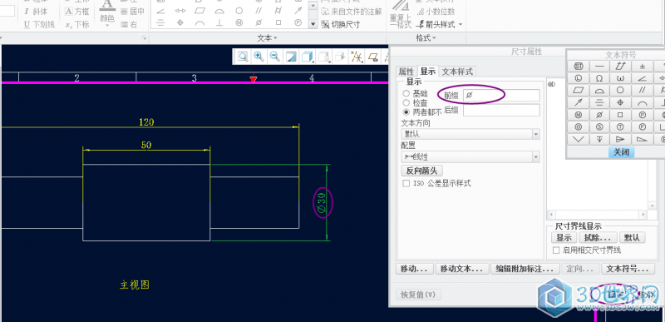Screen dimensions: 665x322
Task: Insert the Omega symbol from text symbols
Action: pos(599,78)
